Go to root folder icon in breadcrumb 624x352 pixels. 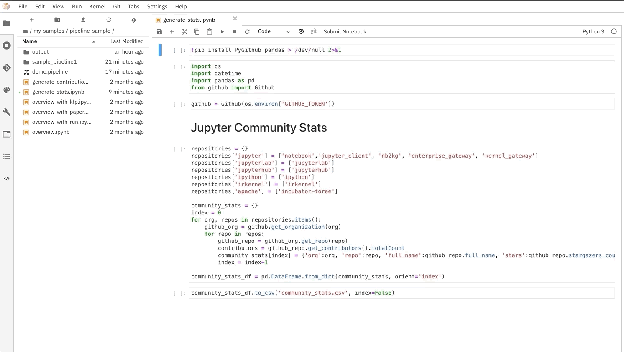[x=26, y=31]
